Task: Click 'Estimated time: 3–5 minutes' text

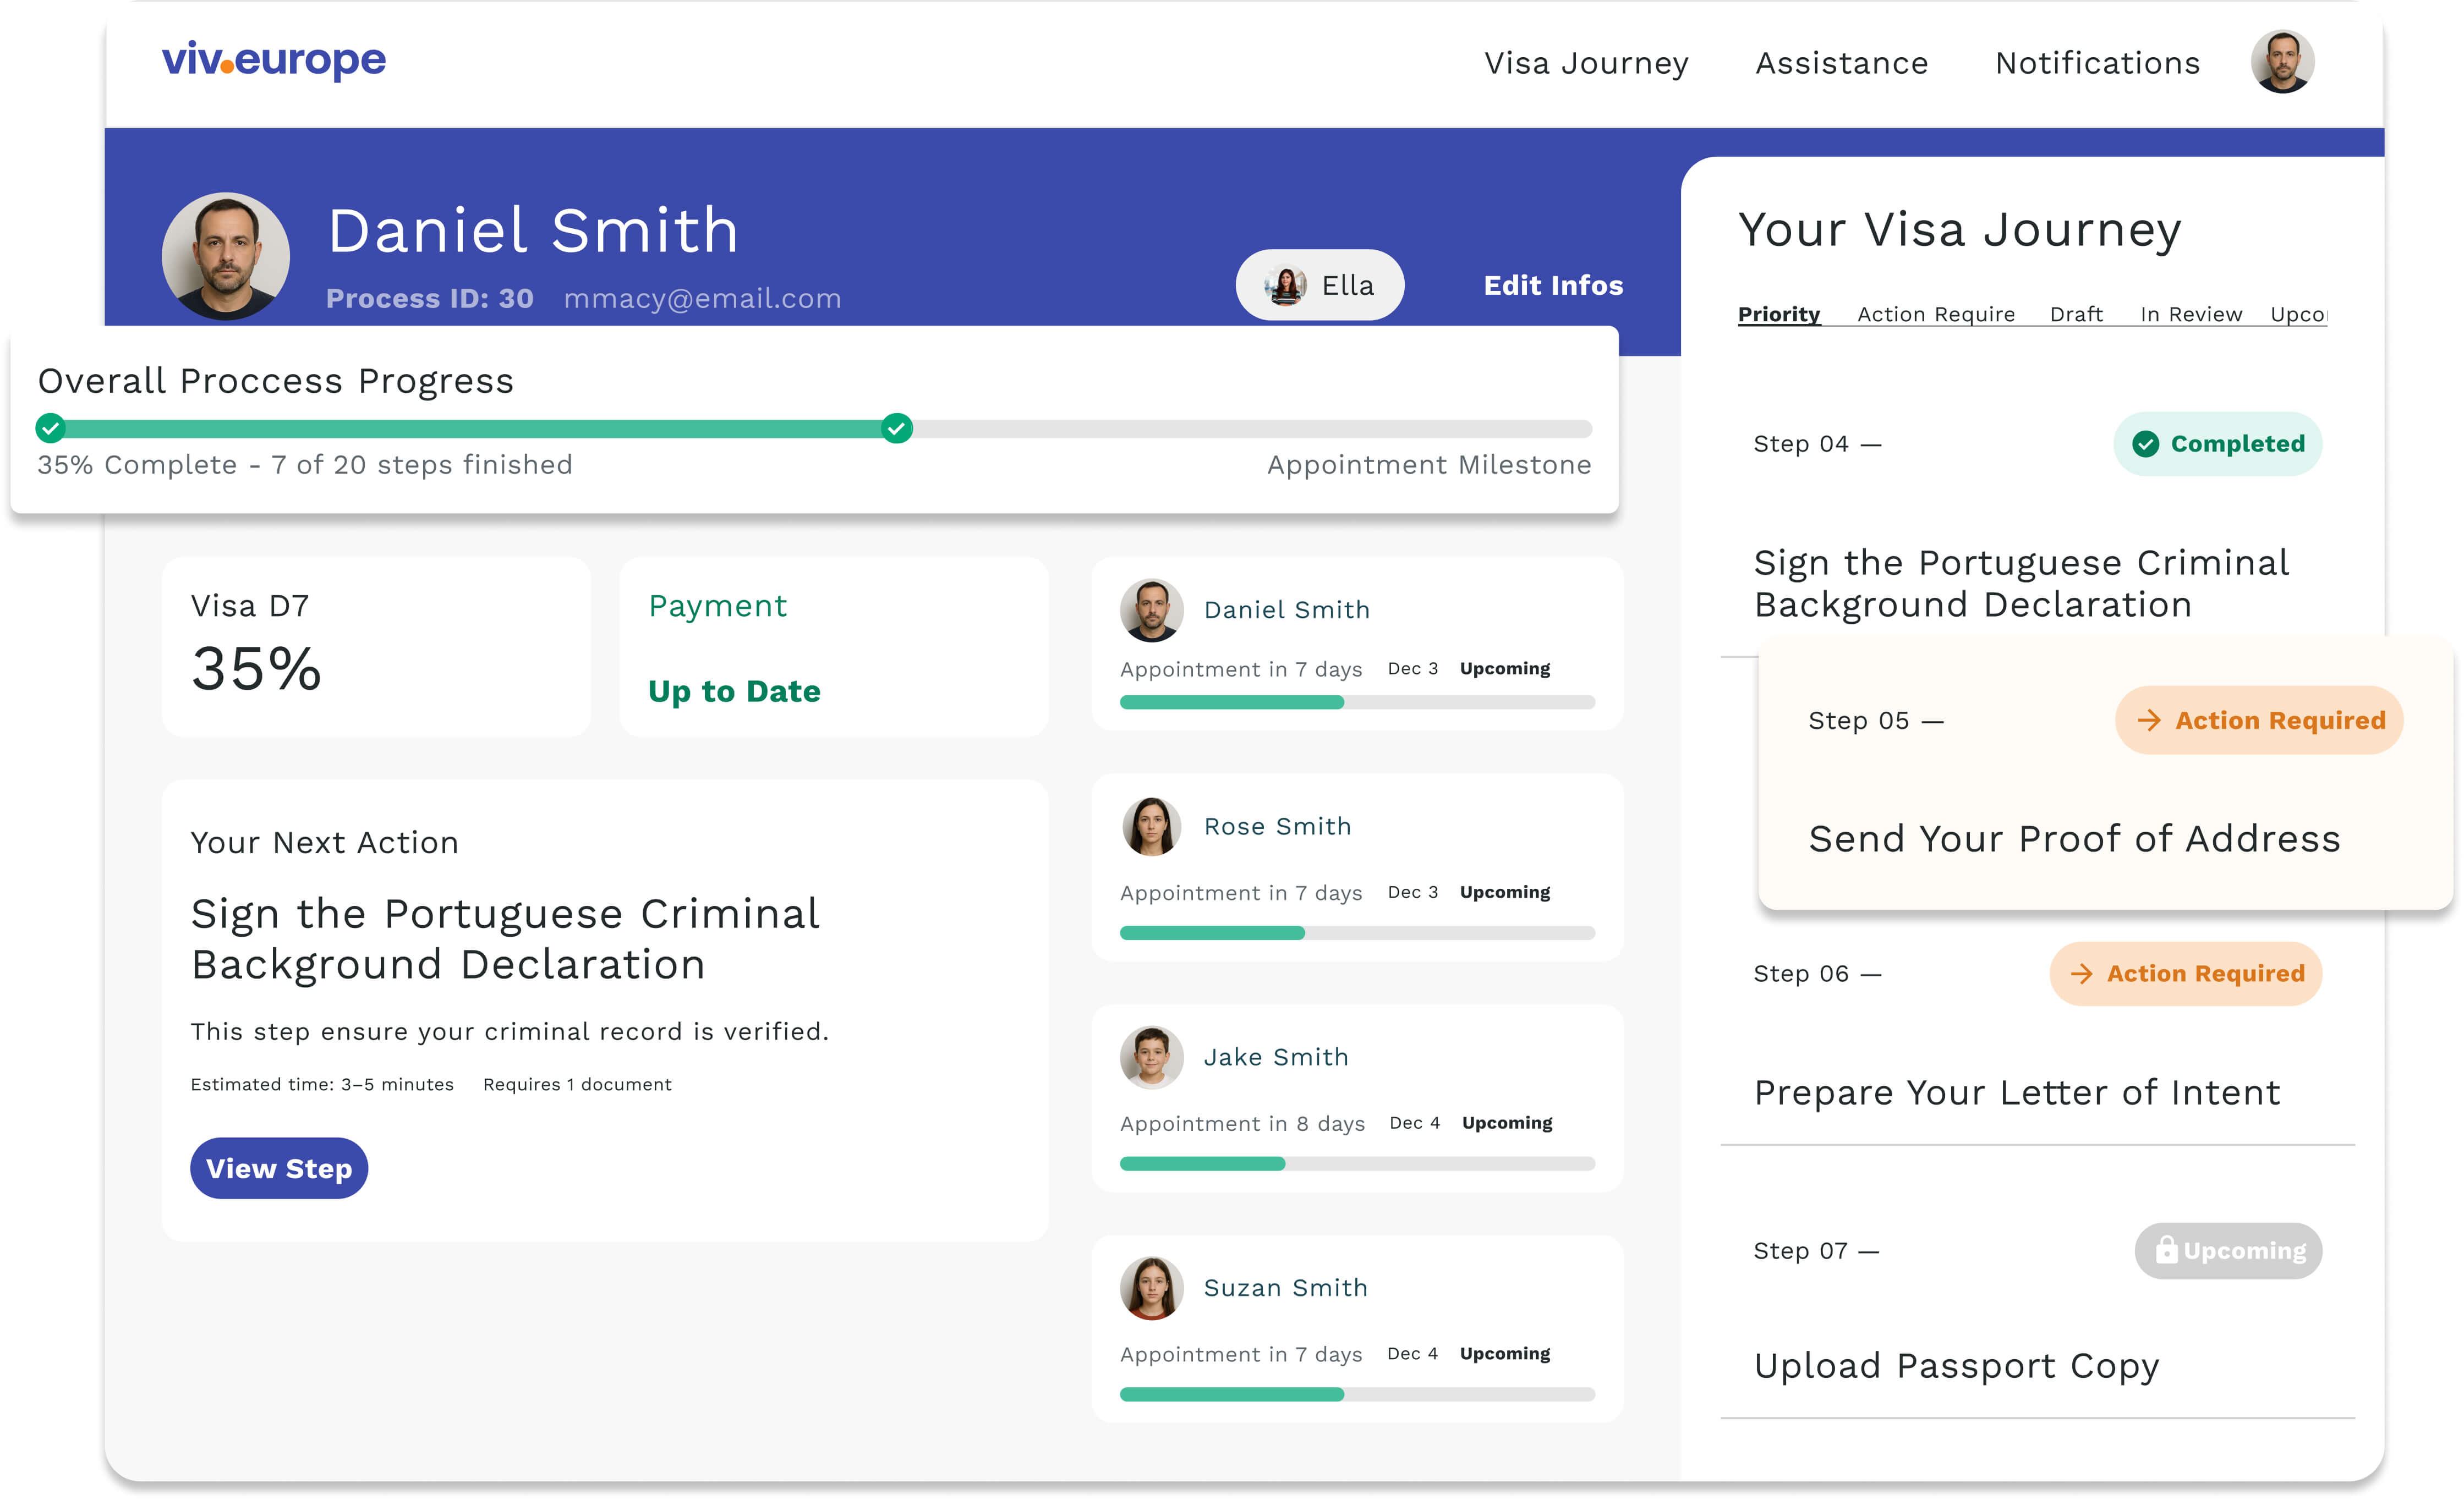Action: pos(322,1084)
